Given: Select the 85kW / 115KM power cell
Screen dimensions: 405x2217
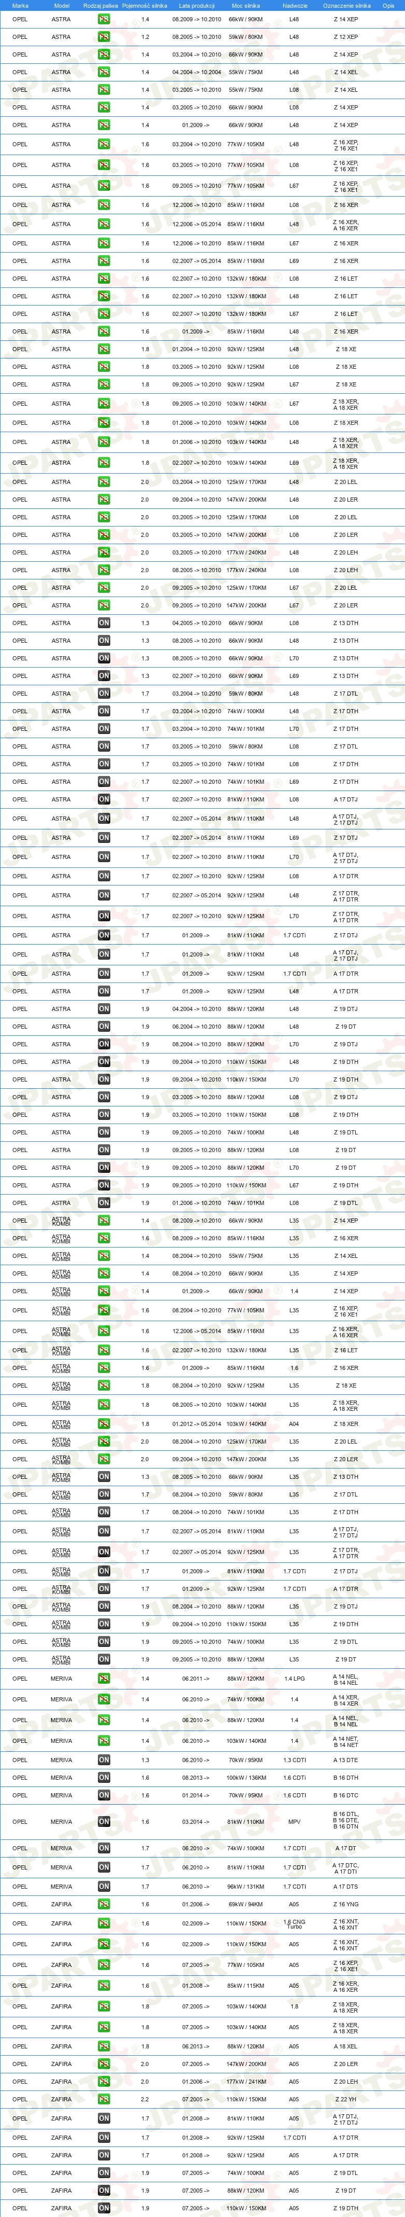Looking at the screenshot, I should pos(246,1986).
